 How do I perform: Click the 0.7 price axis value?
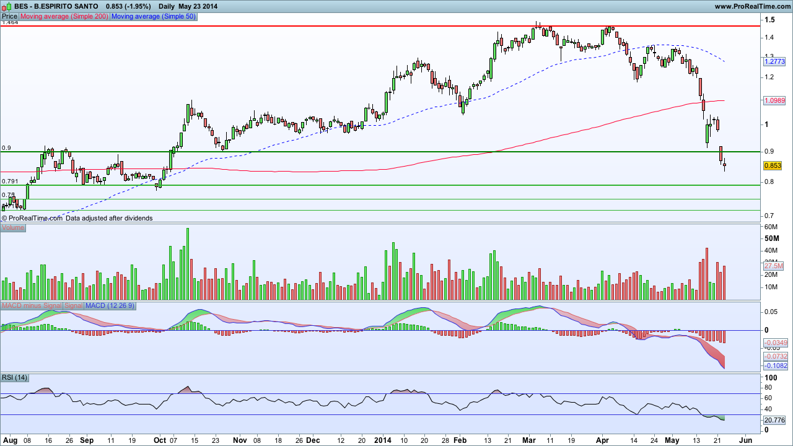769,216
